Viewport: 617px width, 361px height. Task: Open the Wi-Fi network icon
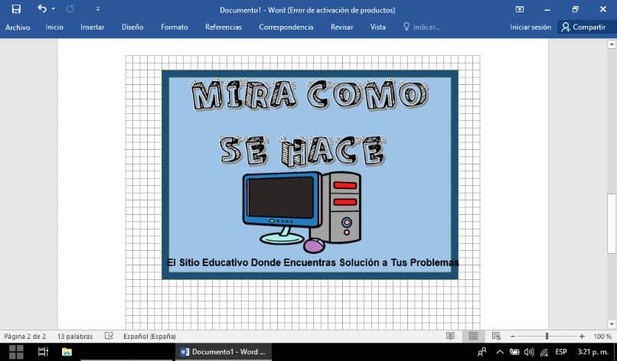544,353
